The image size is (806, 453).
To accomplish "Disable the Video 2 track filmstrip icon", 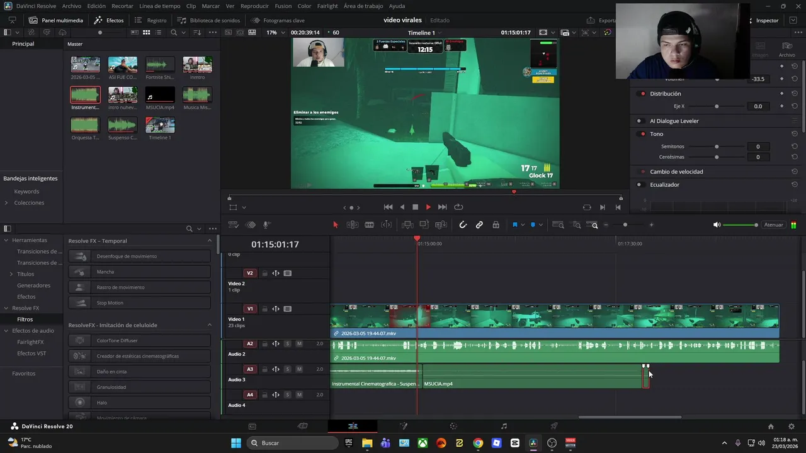I will 288,273.
